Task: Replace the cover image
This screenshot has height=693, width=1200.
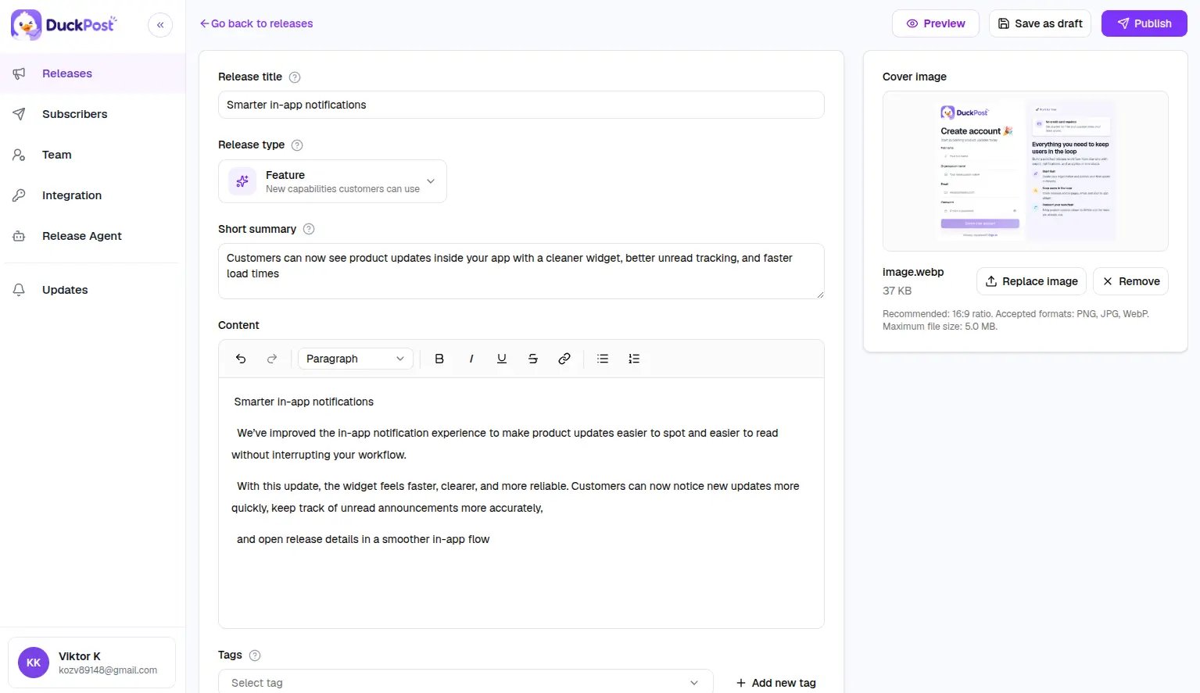Action: [1031, 281]
